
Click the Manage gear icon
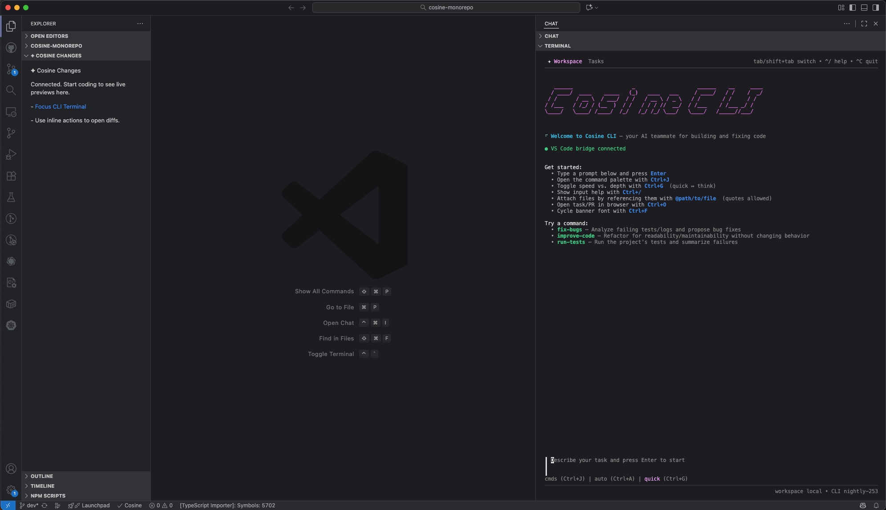(11, 490)
